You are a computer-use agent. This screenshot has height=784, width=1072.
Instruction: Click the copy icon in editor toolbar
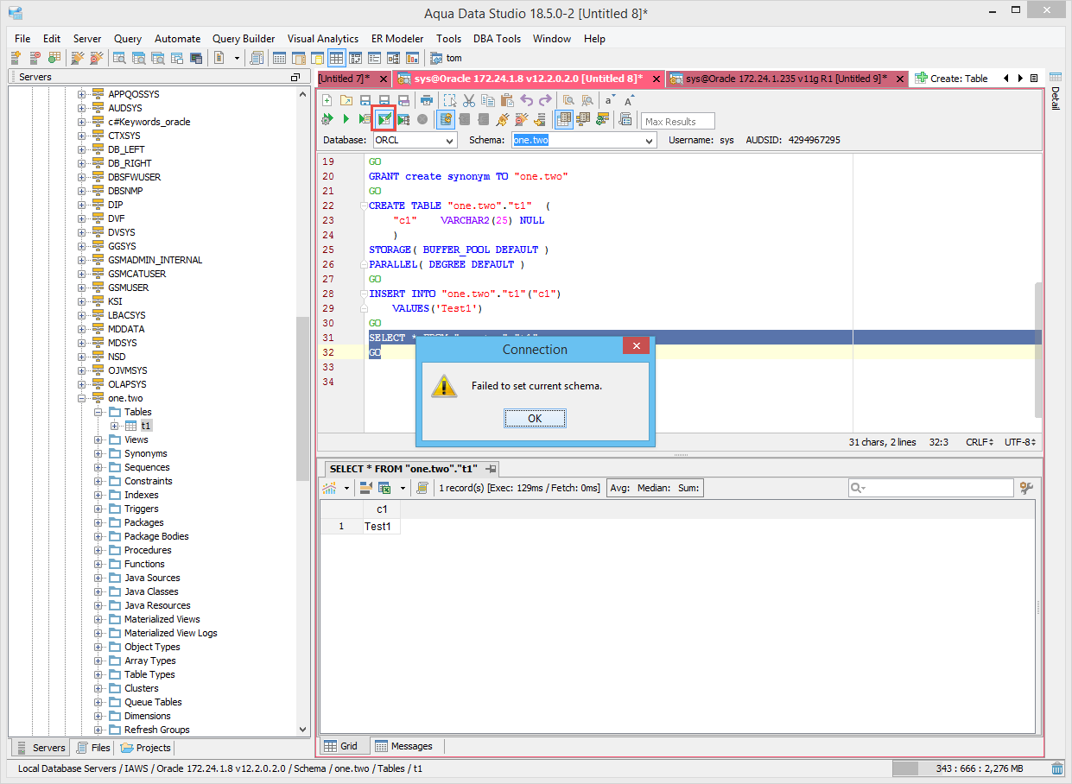487,100
